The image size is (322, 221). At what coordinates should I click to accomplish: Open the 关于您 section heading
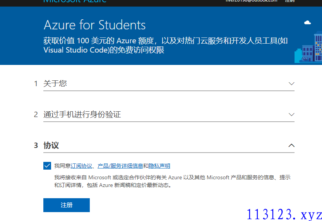(x=55, y=83)
